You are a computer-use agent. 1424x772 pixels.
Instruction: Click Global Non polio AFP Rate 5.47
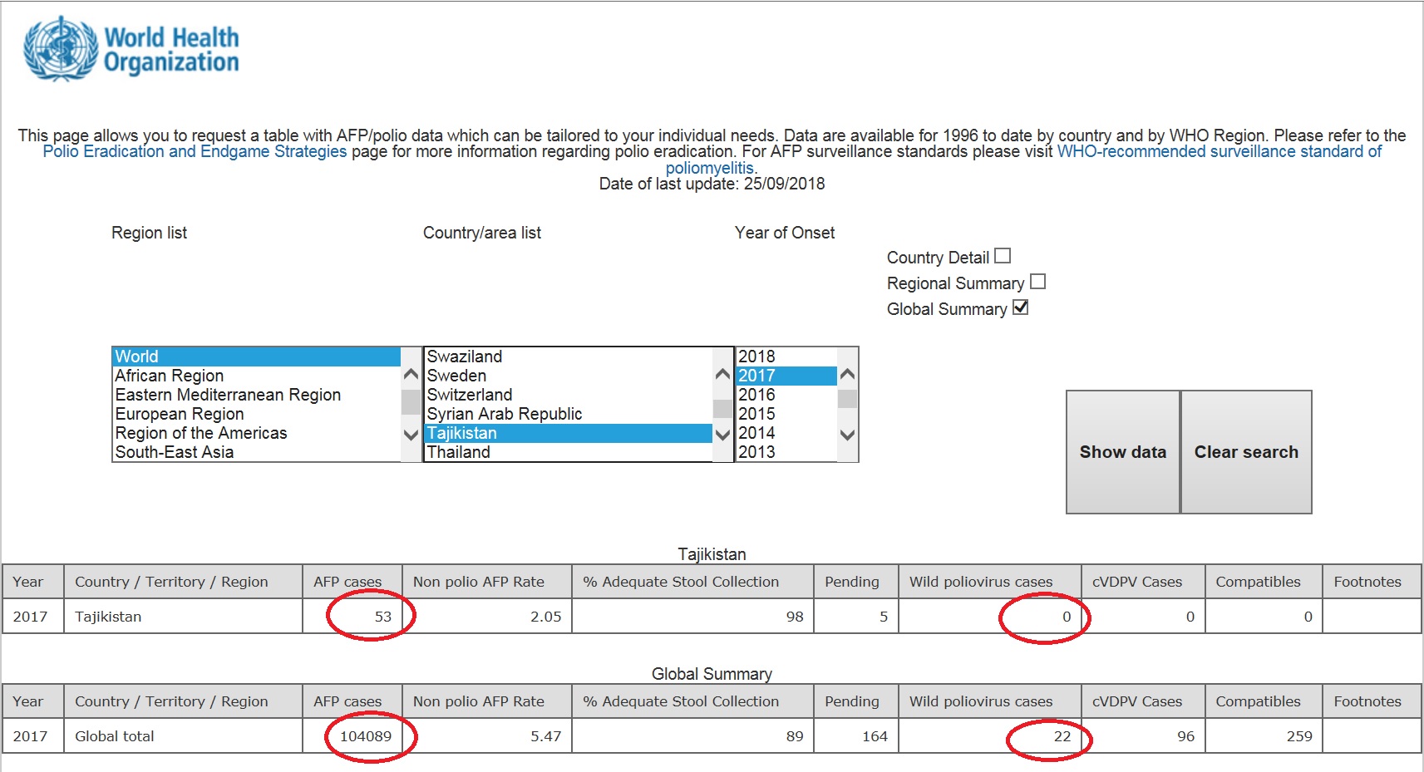click(546, 736)
